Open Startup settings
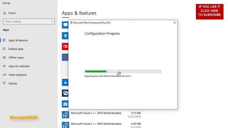 tap(13, 84)
